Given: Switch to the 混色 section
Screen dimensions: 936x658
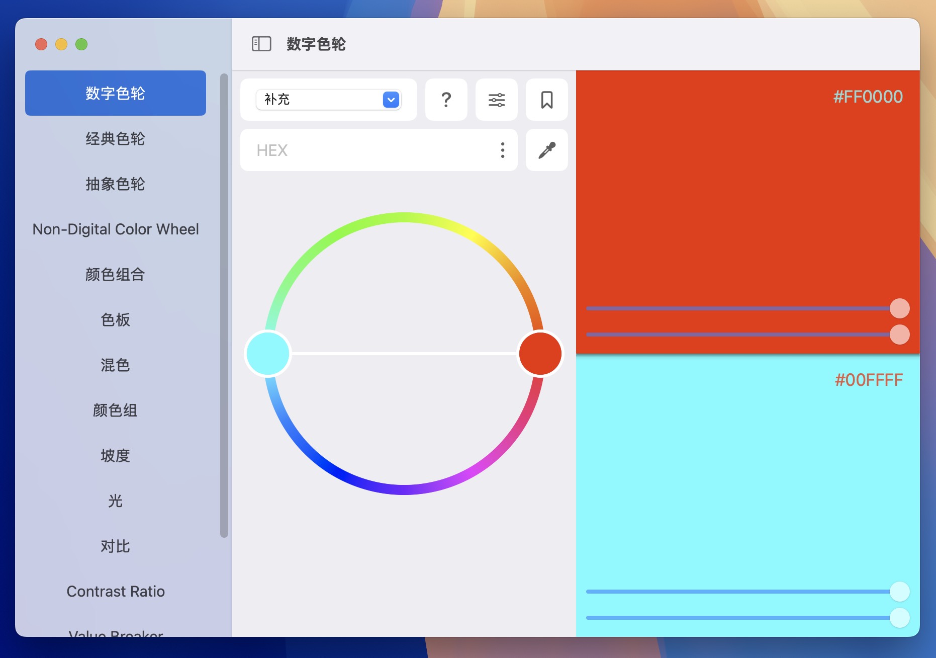Looking at the screenshot, I should pyautogui.click(x=115, y=365).
